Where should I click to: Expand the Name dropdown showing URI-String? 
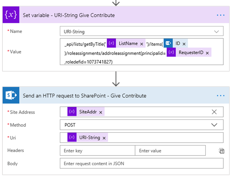click(216, 31)
